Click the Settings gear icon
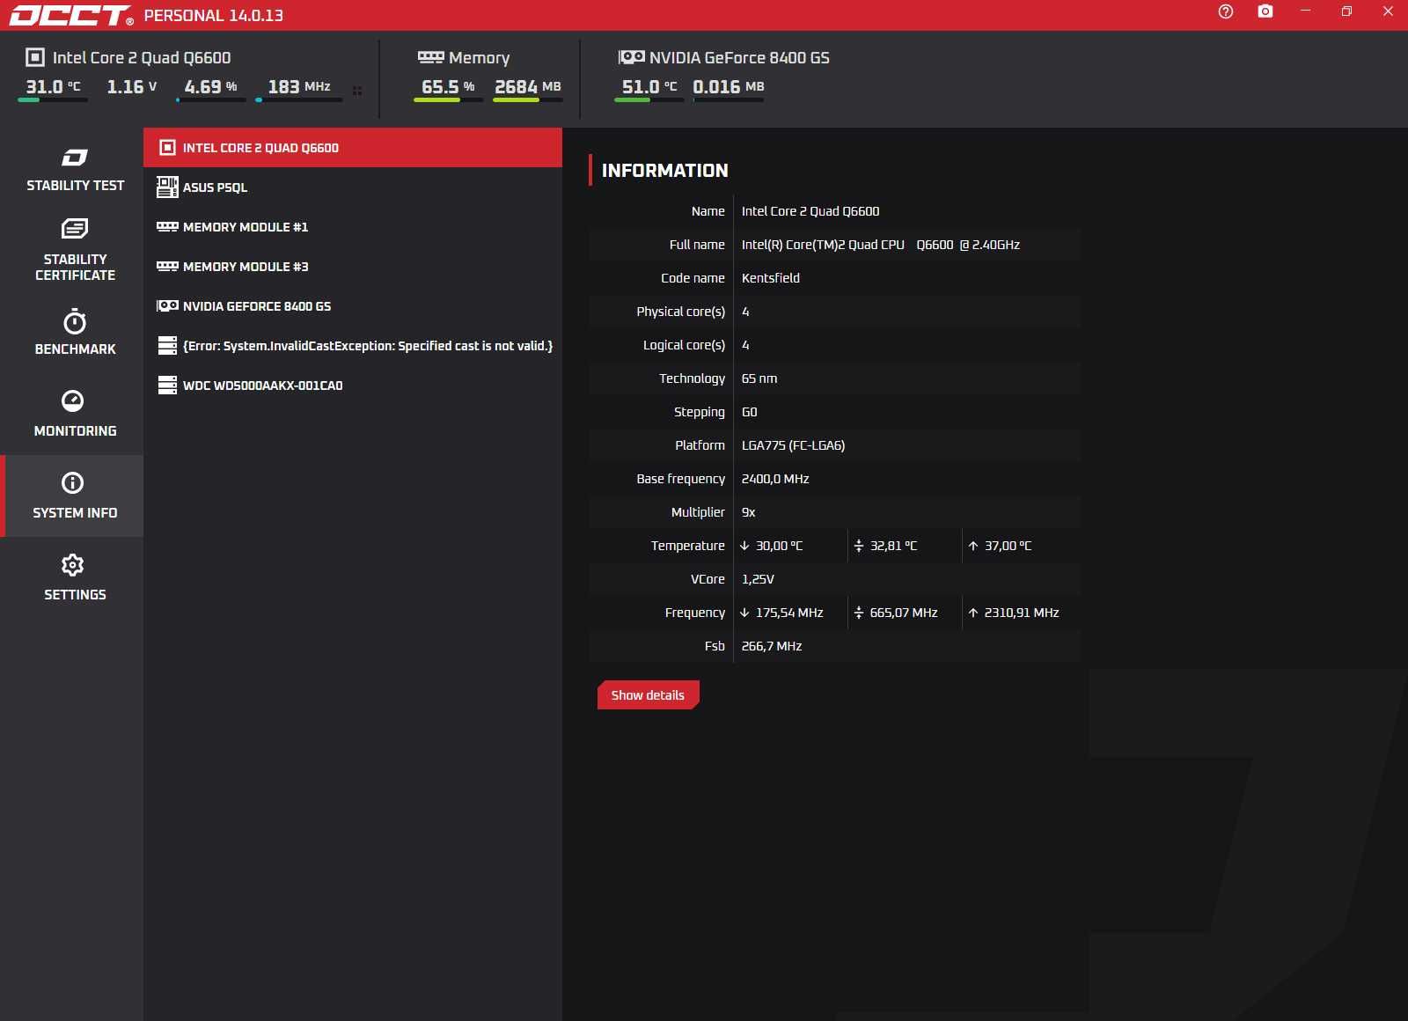 point(73,564)
